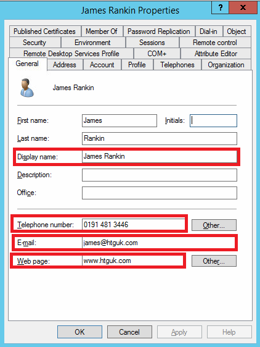Open the Security tab
This screenshot has height=347, width=260.
(35, 43)
